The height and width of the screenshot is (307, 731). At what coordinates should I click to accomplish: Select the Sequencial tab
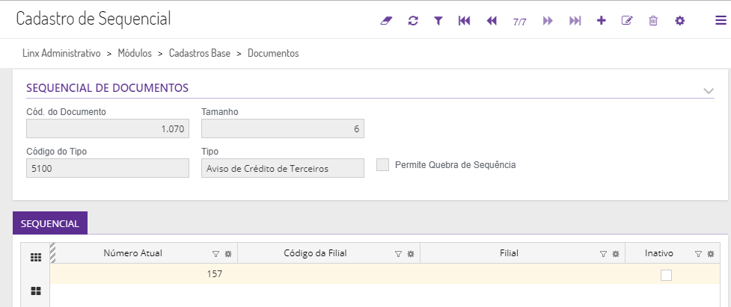click(x=50, y=223)
